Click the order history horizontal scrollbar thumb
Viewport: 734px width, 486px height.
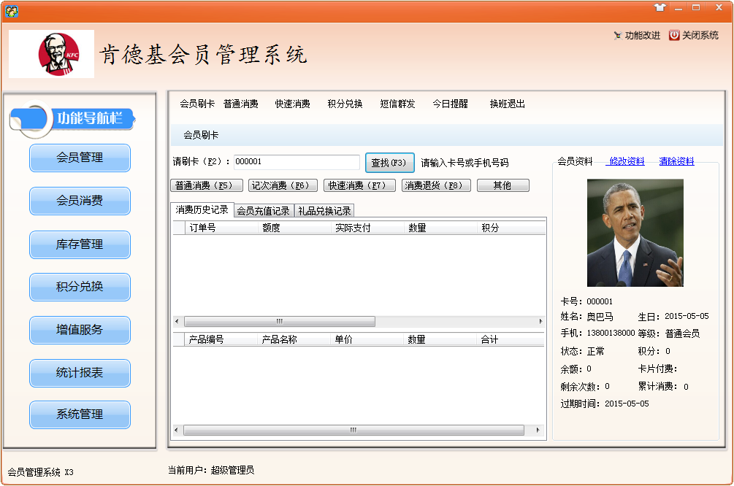coord(280,321)
